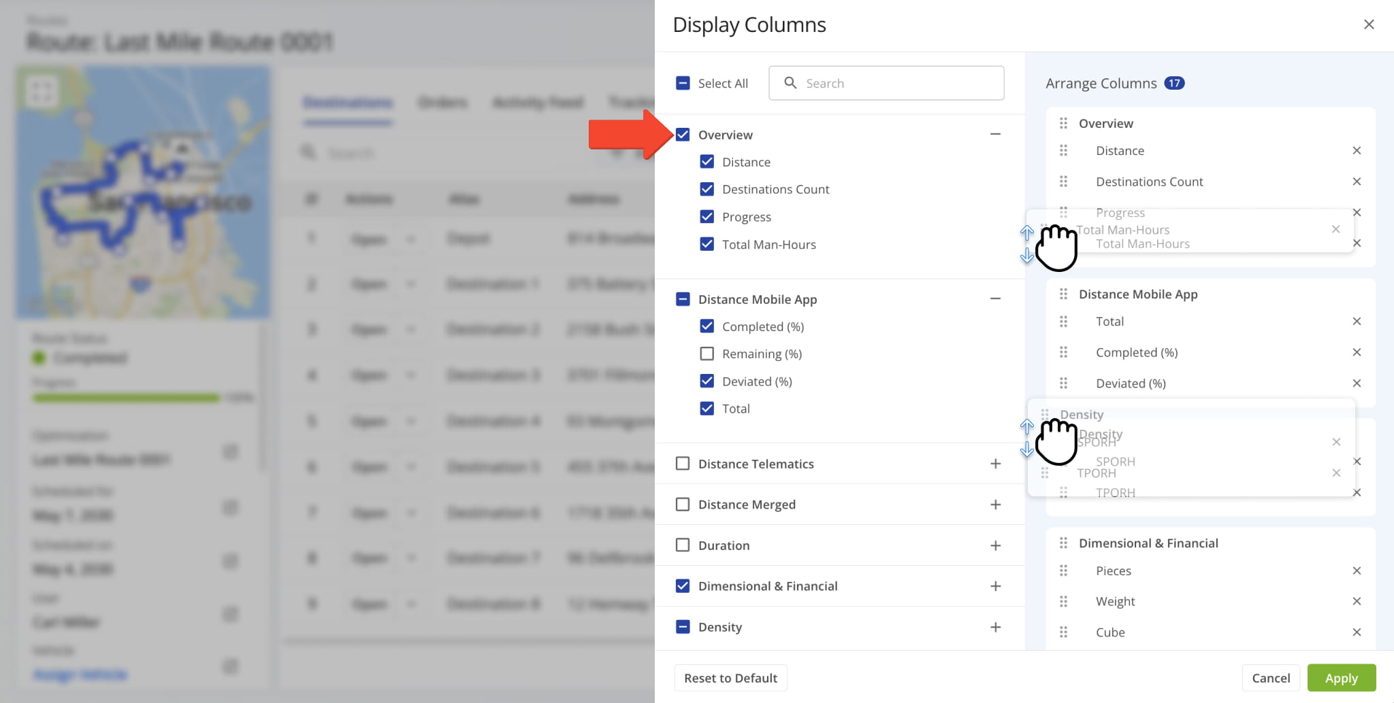Viewport: 1394px width, 703px height.
Task: Remove Weight column with X icon
Action: [1356, 601]
